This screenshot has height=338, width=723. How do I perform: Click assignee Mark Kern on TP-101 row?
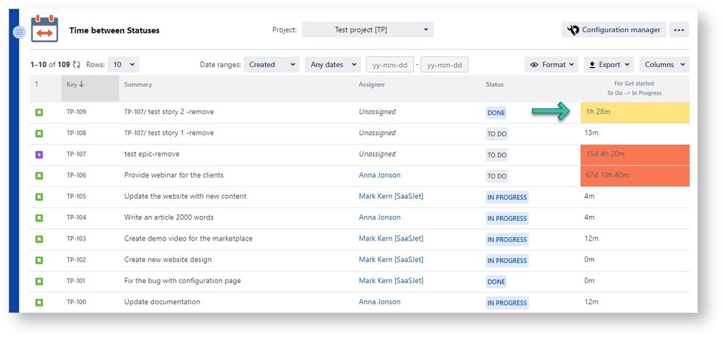tap(391, 281)
